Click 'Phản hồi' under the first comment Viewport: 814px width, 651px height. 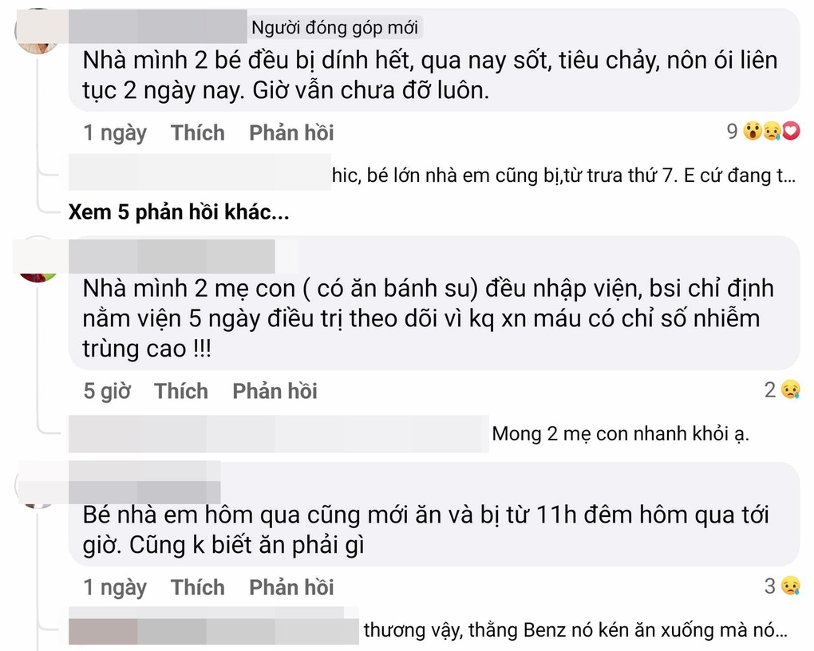coord(290,132)
